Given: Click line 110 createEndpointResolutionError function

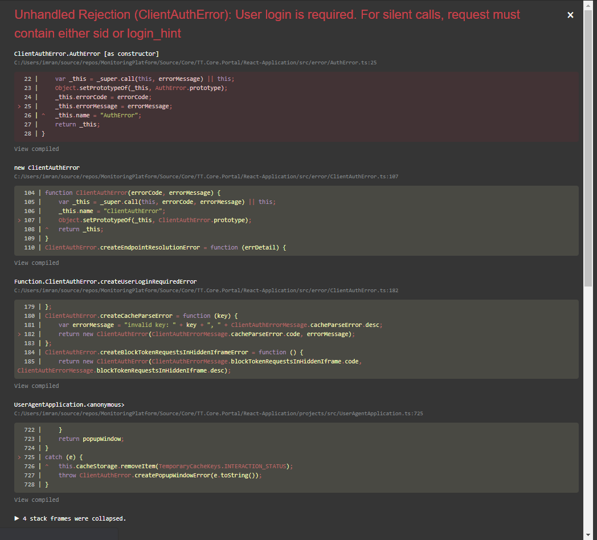Looking at the screenshot, I should pos(165,248).
